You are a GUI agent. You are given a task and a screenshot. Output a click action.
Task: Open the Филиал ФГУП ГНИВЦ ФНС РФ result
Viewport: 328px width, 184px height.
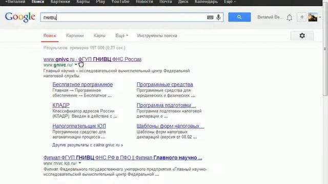pyautogui.click(x=123, y=158)
